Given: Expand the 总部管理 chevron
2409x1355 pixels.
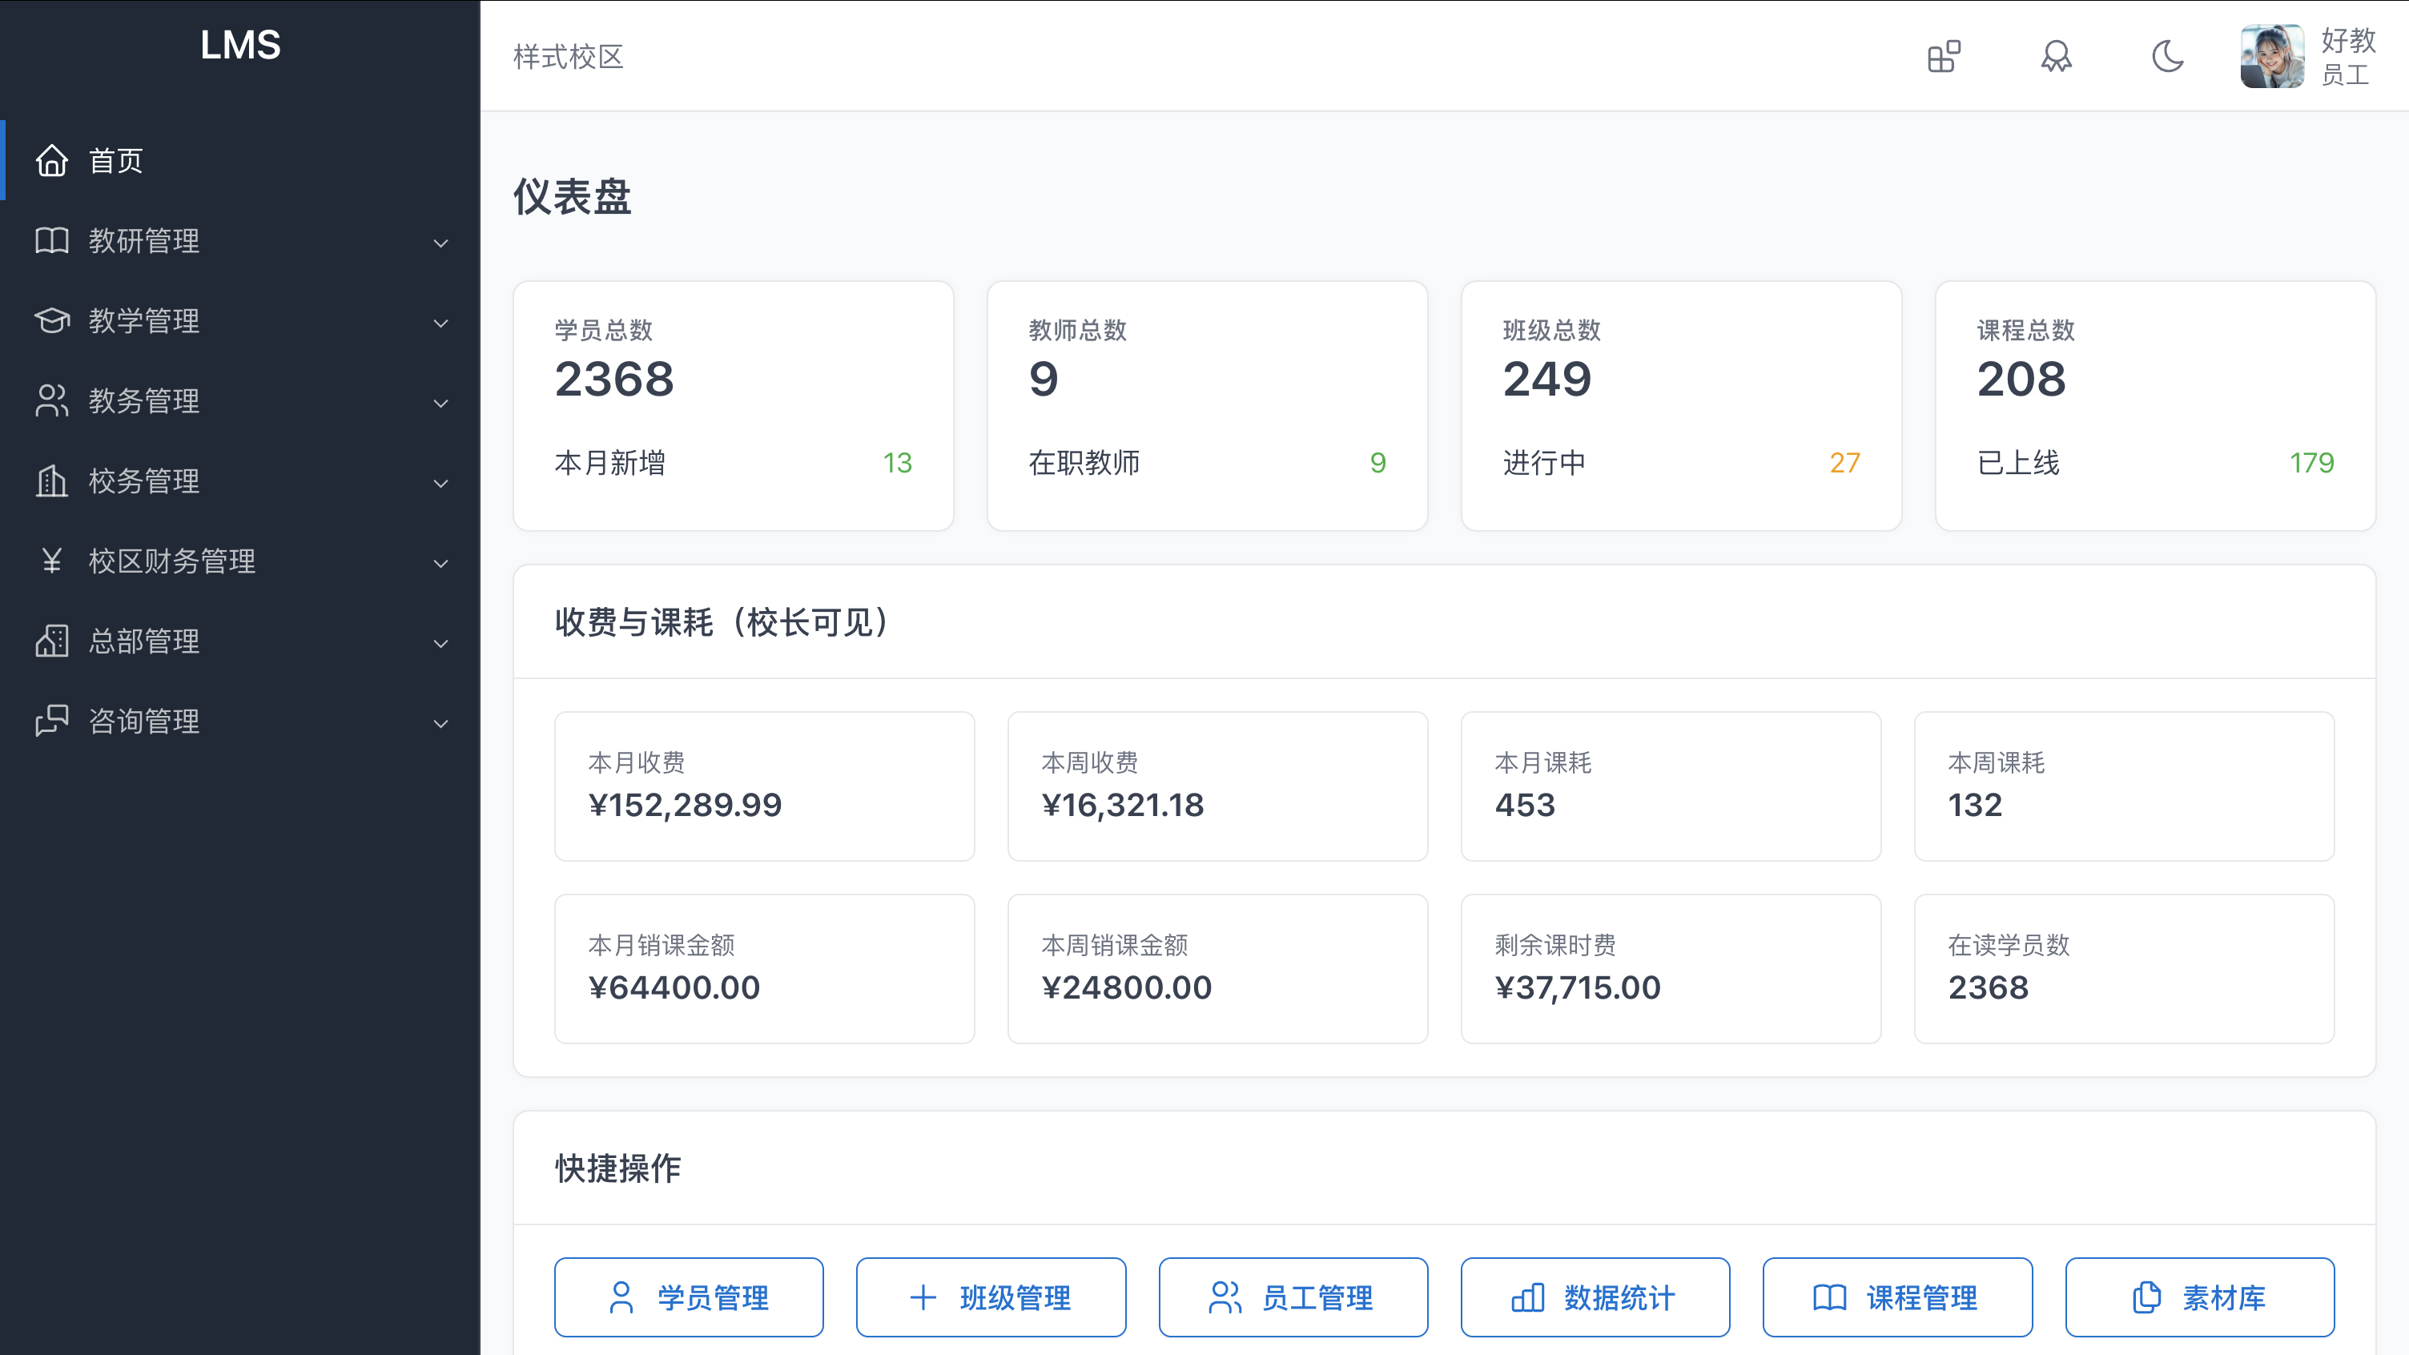Looking at the screenshot, I should pos(440,643).
